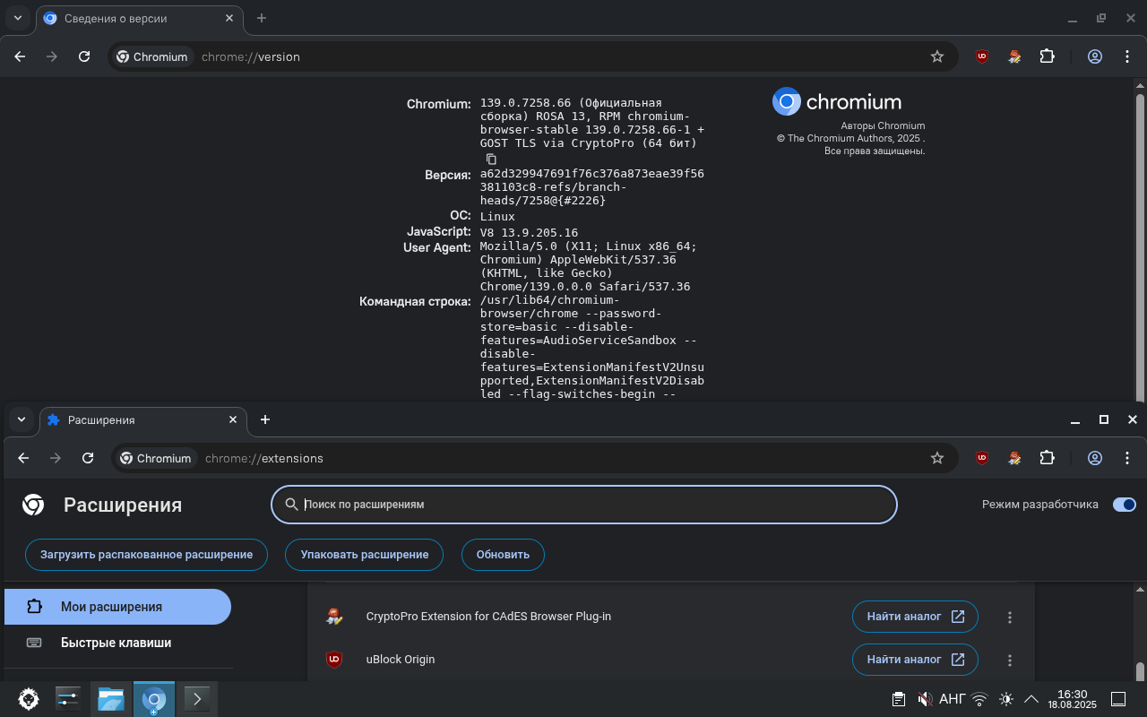
Task: Expand hidden system tray icons arrow
Action: pyautogui.click(x=1031, y=699)
